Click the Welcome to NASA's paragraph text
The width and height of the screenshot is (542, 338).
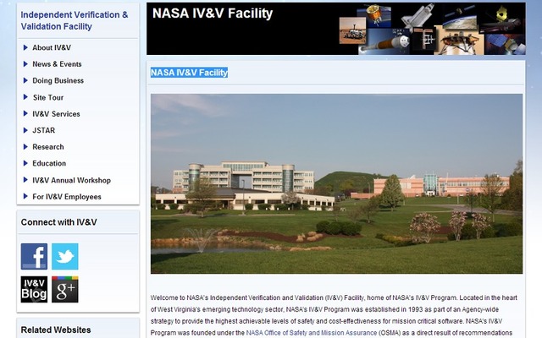(334, 315)
